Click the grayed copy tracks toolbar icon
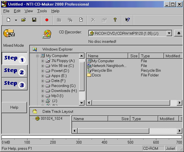The image size is (184, 152). 70,20
